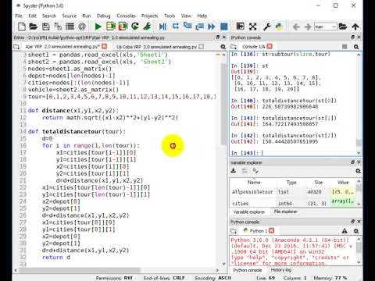
Task: Undock the Editor pane
Action: pos(218,37)
